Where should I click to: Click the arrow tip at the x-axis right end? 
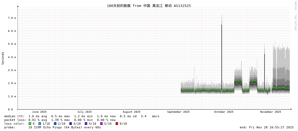pyautogui.click(x=291, y=109)
